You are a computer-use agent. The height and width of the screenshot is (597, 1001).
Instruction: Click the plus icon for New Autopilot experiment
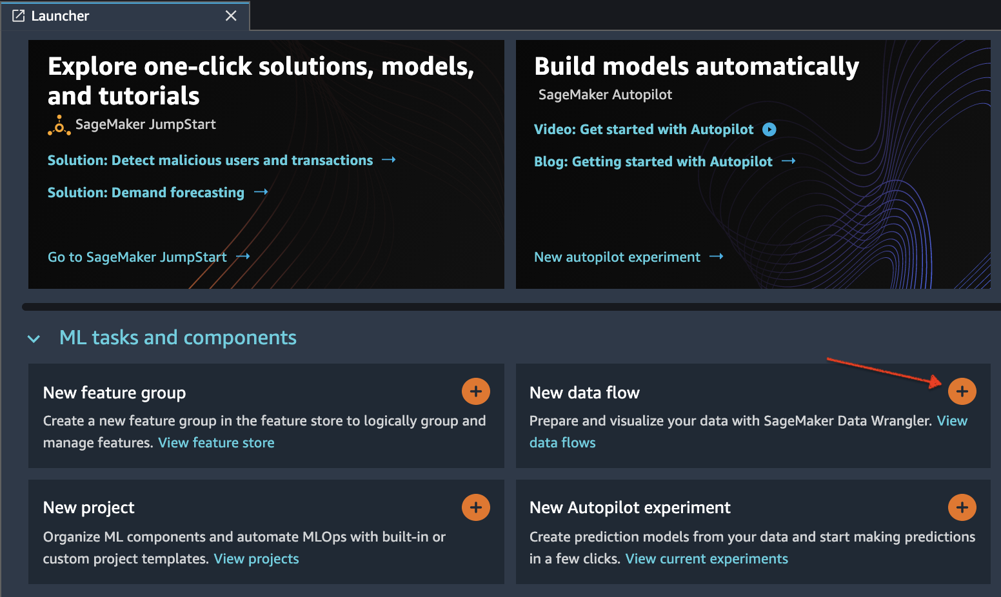coord(962,507)
